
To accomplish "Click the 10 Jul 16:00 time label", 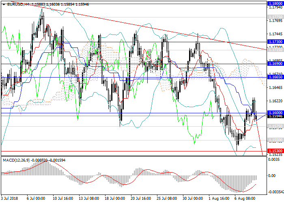I will [x=62, y=198].
